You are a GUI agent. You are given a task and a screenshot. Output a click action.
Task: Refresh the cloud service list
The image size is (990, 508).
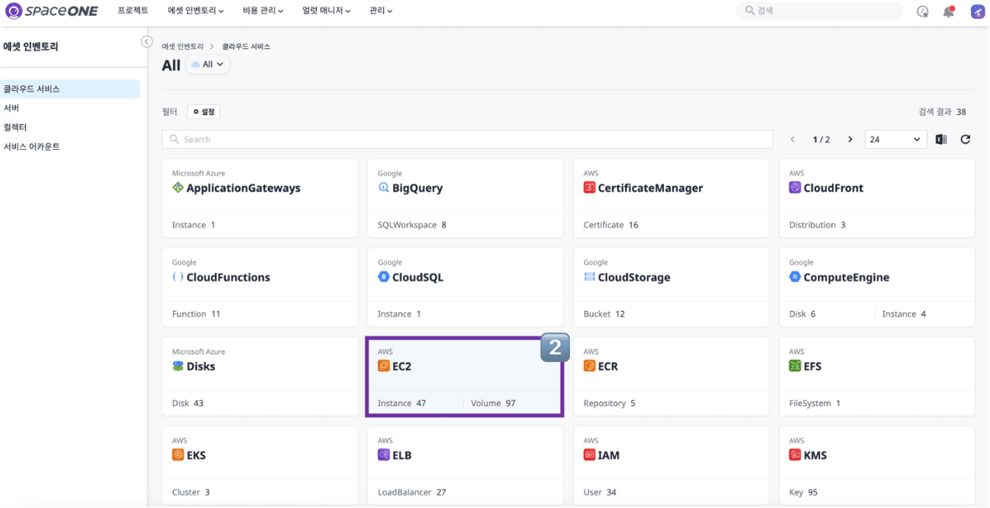965,139
